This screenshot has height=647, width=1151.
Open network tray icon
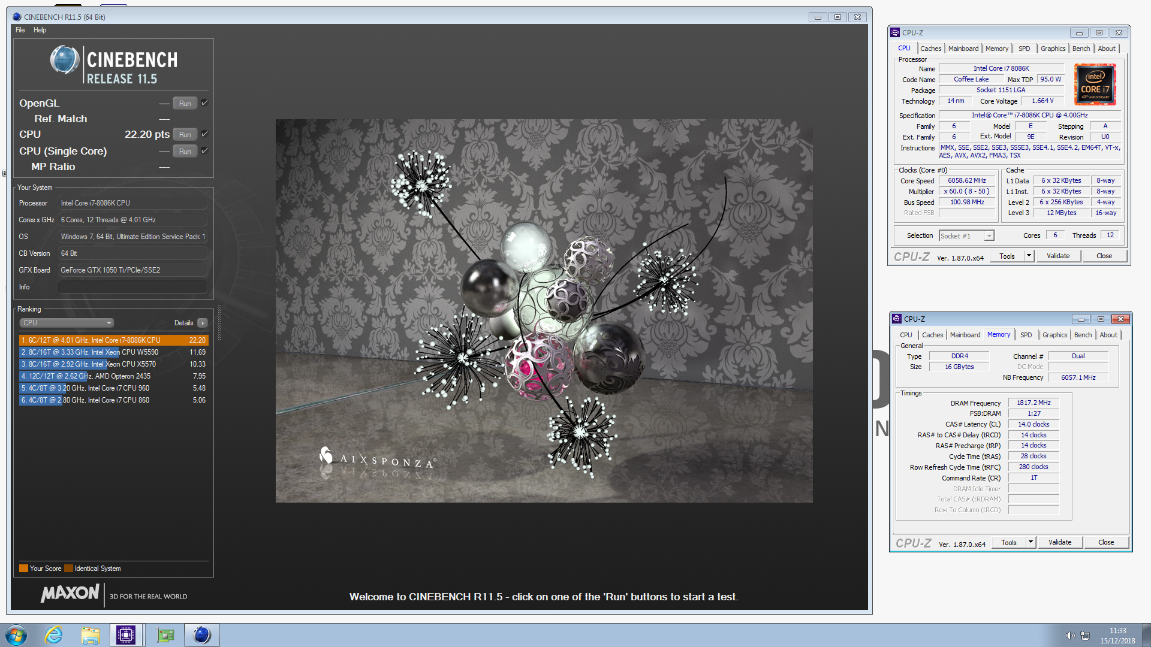click(x=1085, y=636)
